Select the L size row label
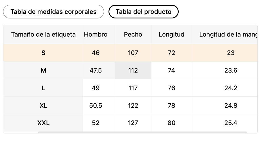 (x=43, y=88)
